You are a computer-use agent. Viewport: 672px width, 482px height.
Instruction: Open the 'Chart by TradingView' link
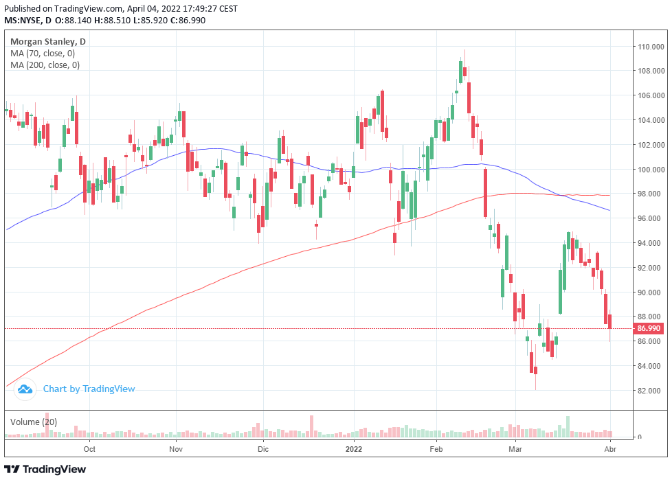coord(89,389)
